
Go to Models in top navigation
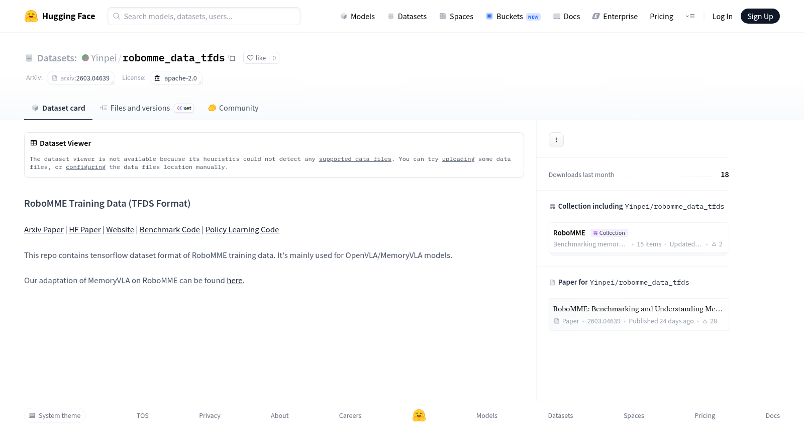coord(358,16)
